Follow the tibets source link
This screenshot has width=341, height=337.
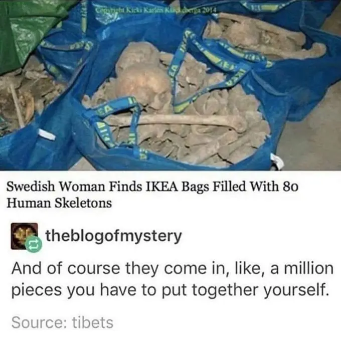click(x=93, y=322)
